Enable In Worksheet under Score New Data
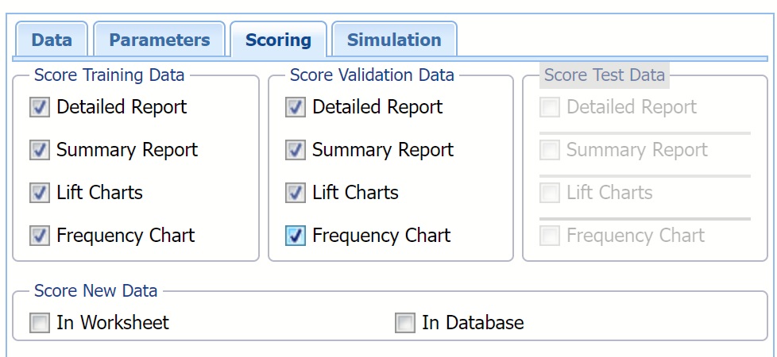 (x=40, y=323)
